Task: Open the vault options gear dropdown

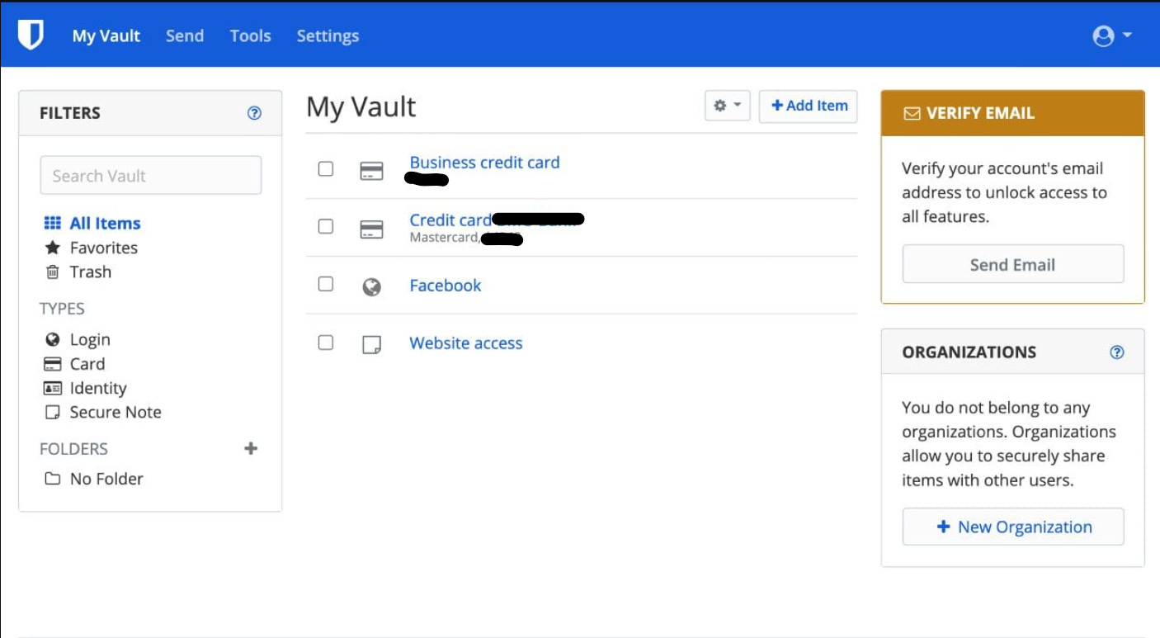Action: click(x=727, y=105)
